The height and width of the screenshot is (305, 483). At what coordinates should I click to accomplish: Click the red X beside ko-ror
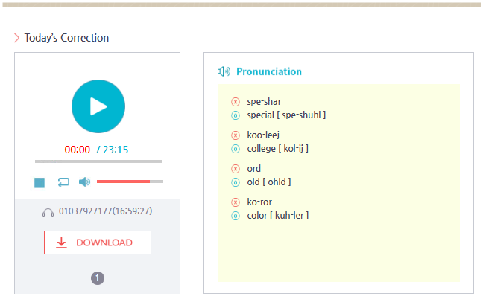[236, 202]
